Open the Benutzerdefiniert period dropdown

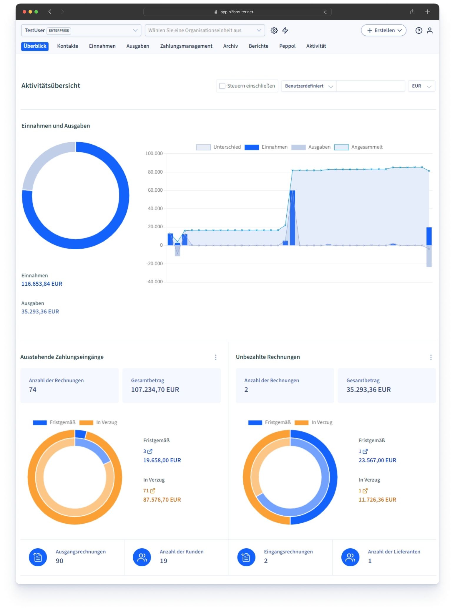(308, 86)
